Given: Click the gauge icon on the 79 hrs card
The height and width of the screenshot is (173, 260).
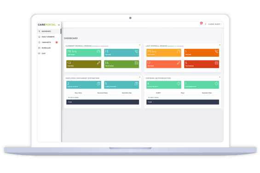Looking at the screenshot, I should 179,52.
